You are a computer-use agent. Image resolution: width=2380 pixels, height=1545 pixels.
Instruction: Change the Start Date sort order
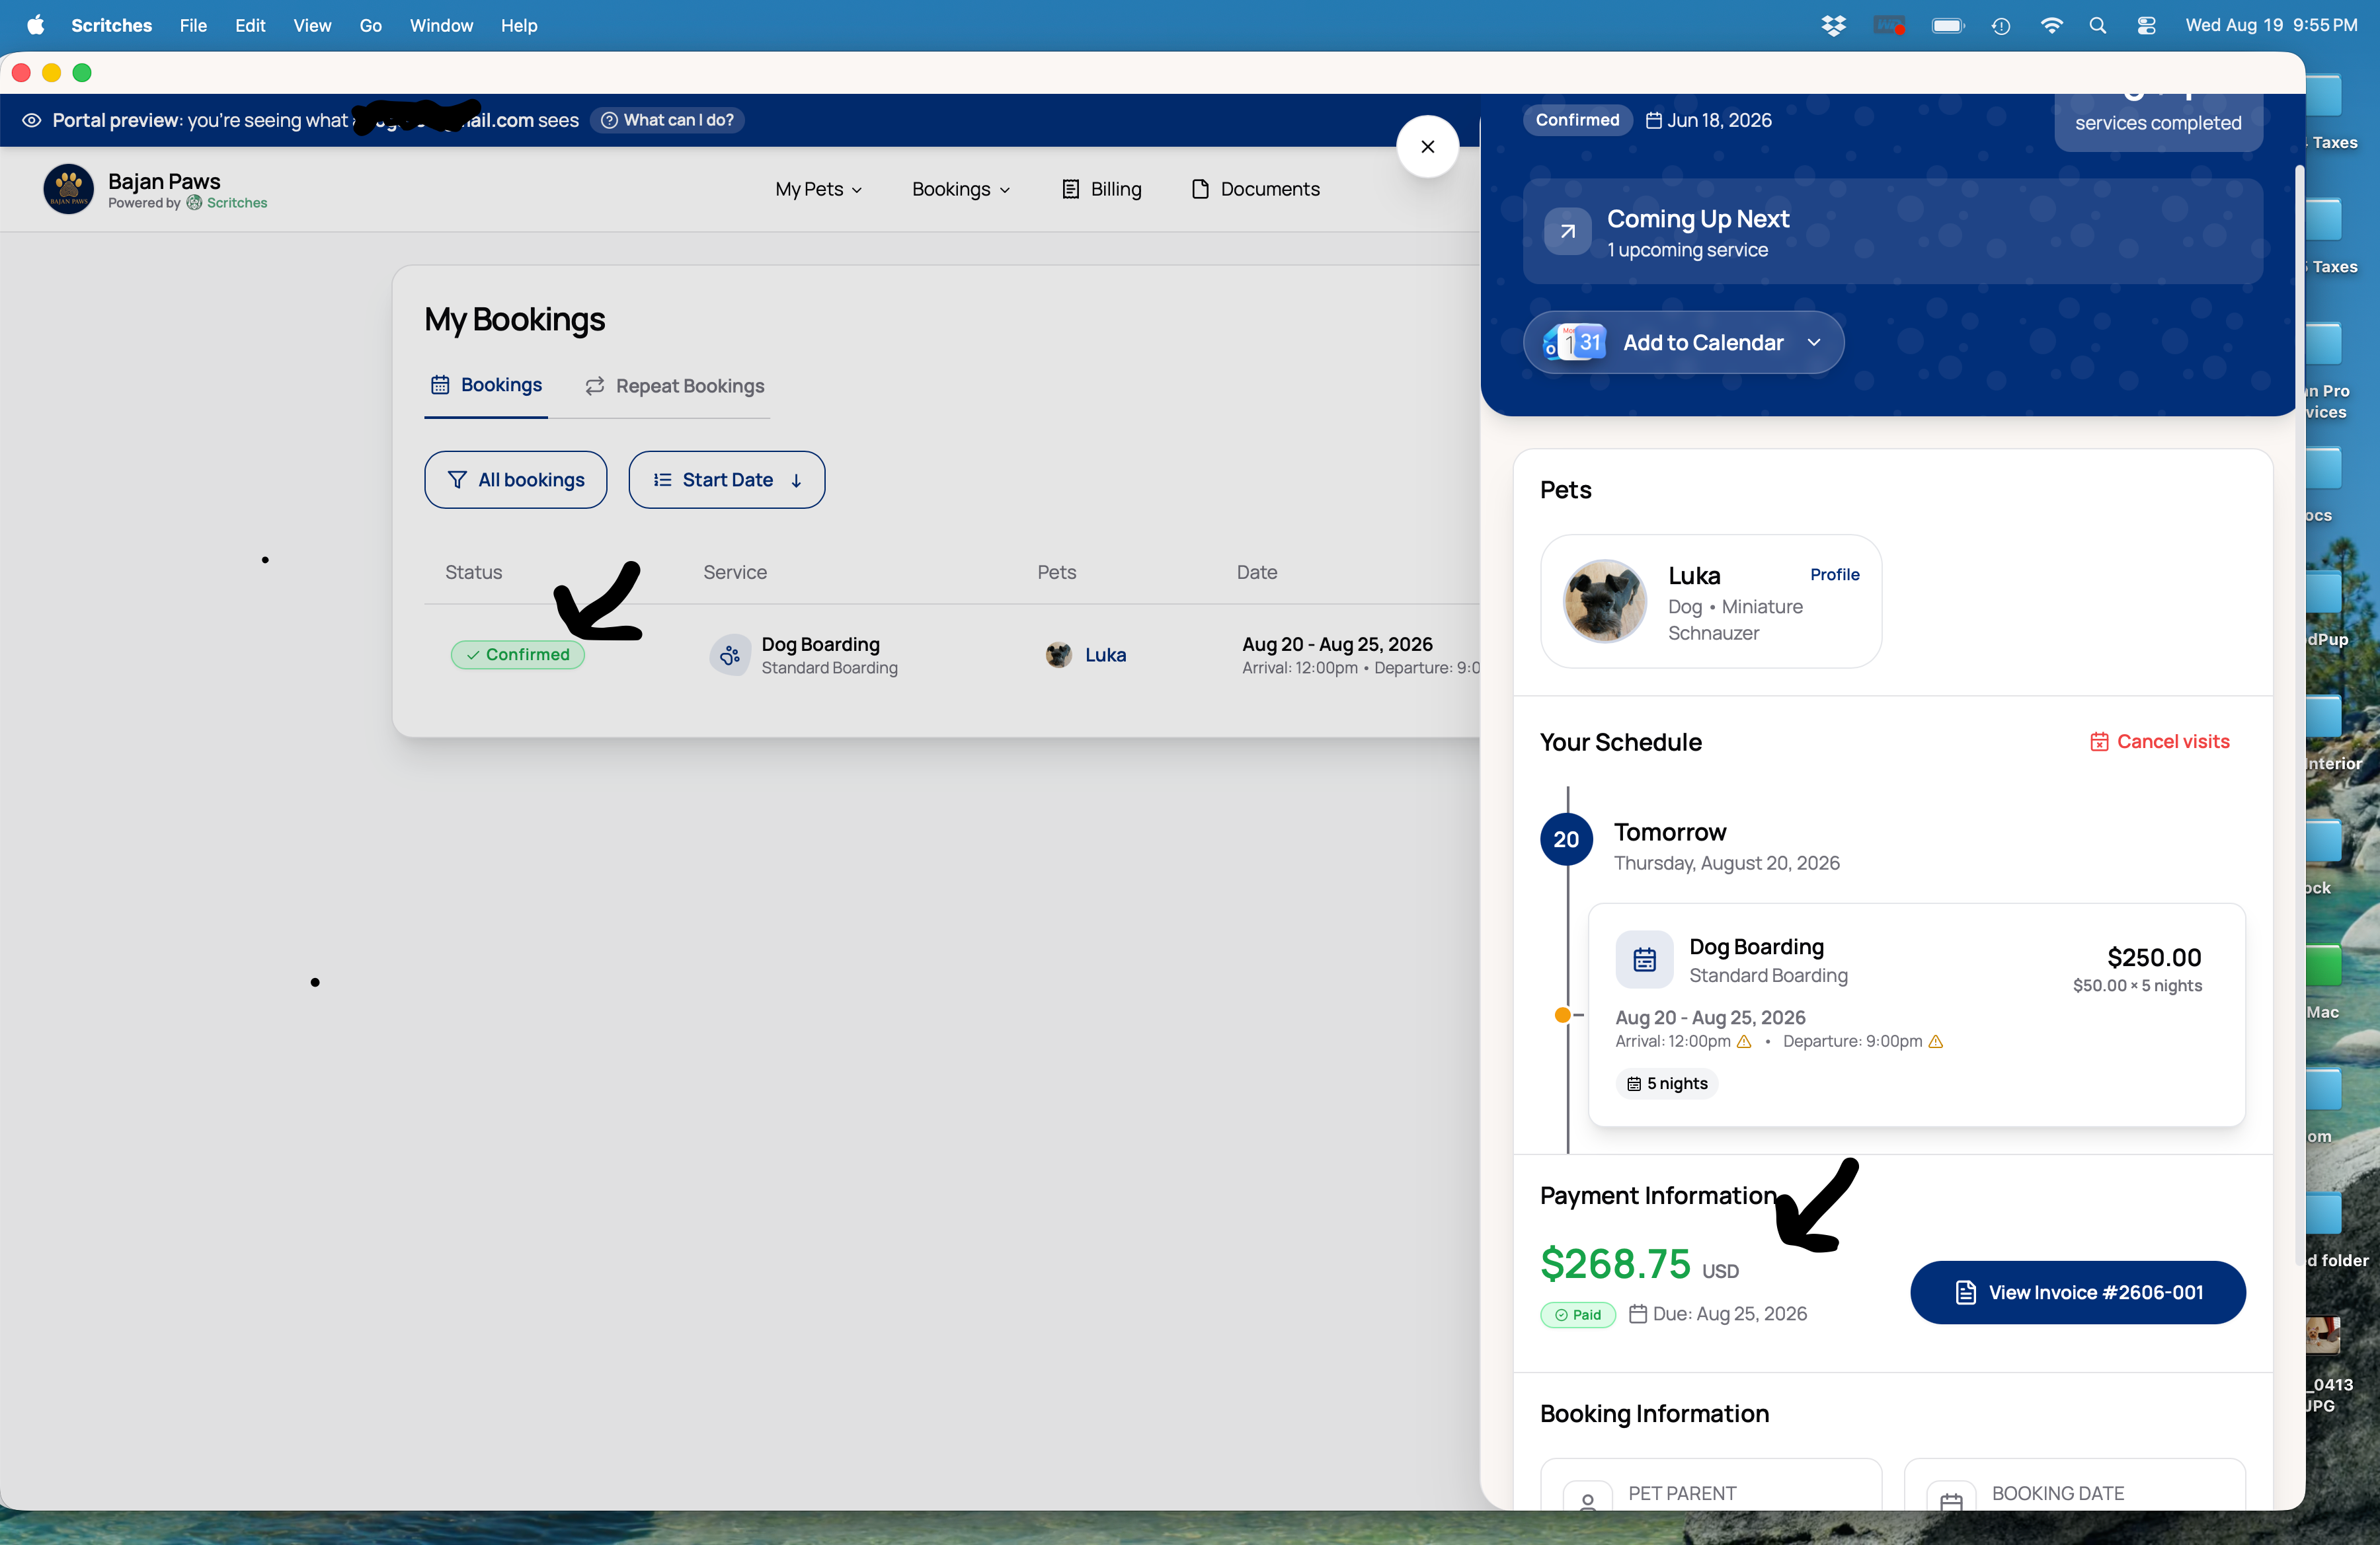coord(727,480)
